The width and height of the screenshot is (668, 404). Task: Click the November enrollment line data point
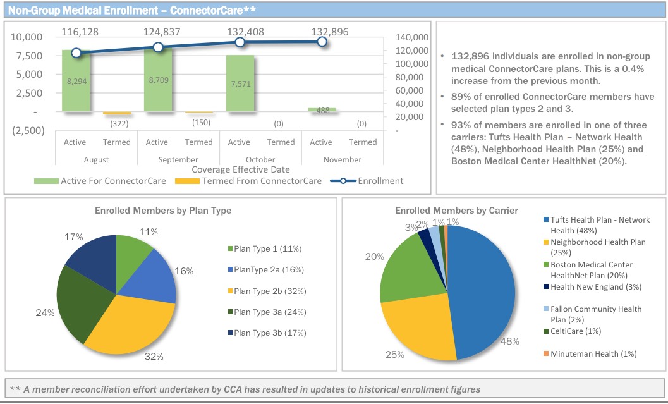tap(322, 42)
